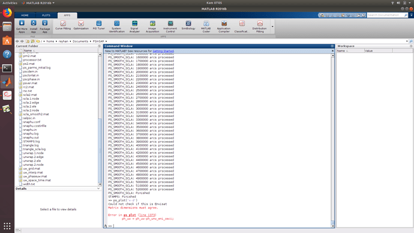The width and height of the screenshot is (414, 233).
Task: Go forward in folder history
Action: point(22,41)
